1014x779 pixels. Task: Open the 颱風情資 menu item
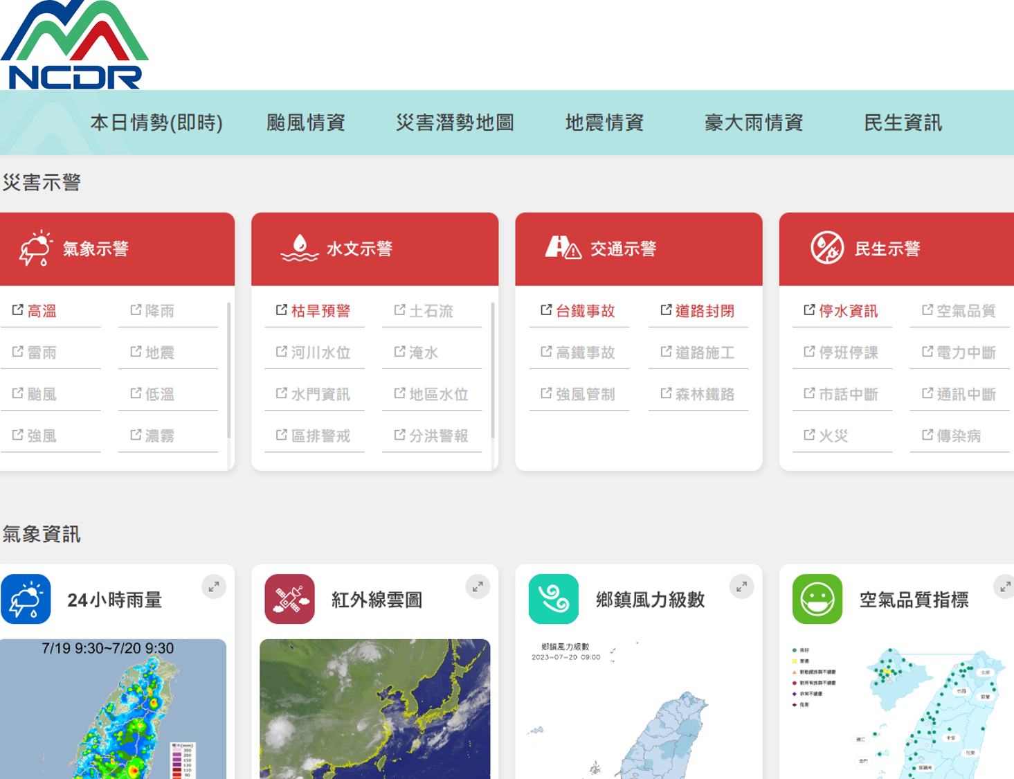305,123
